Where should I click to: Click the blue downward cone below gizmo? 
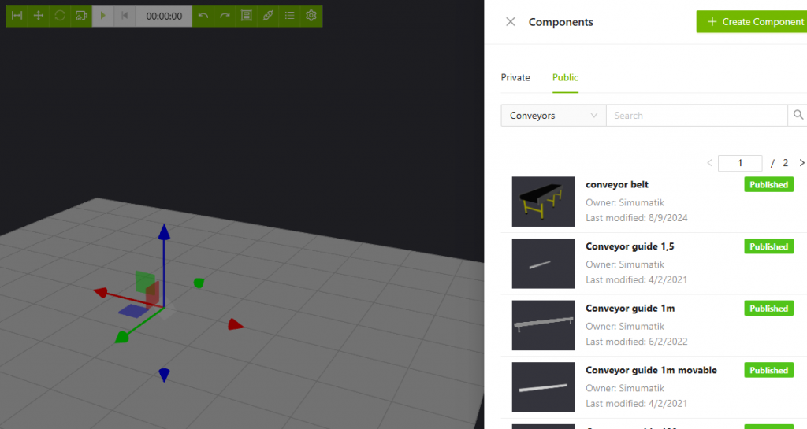(164, 375)
